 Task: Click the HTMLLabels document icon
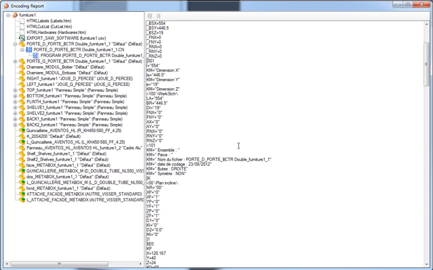pos(22,21)
